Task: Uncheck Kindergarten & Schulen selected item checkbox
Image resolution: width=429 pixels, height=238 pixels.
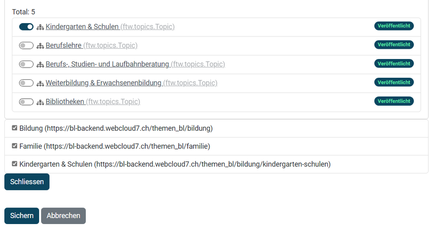Action: (14, 164)
